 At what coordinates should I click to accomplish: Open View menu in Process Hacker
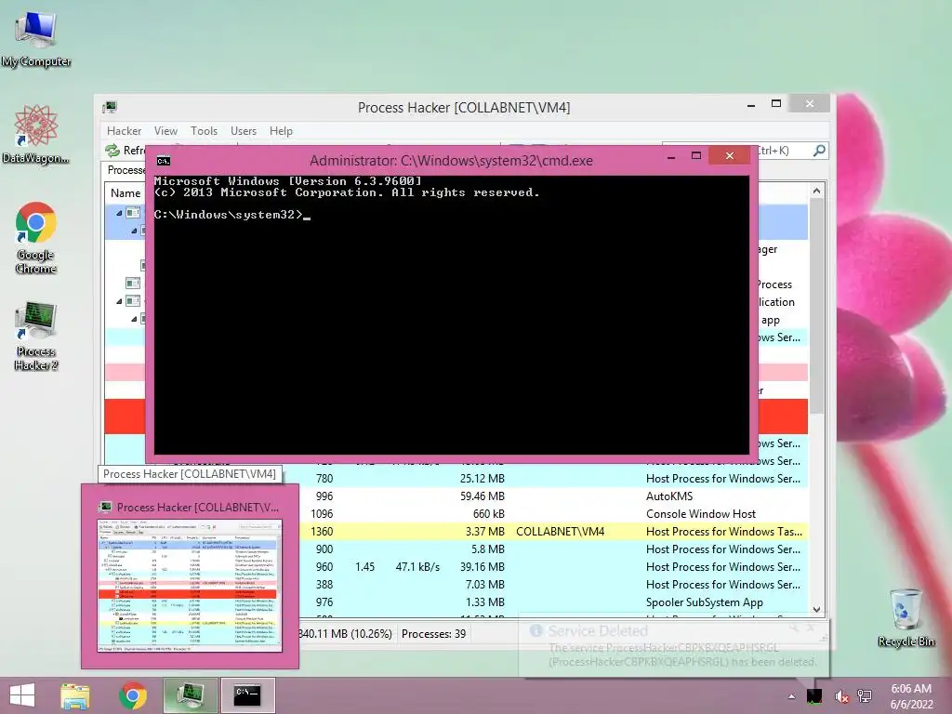coord(165,131)
